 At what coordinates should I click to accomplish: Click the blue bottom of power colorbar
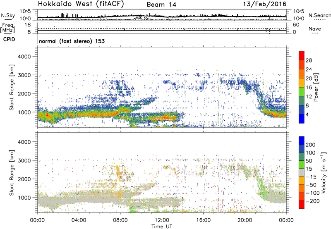pos(302,119)
